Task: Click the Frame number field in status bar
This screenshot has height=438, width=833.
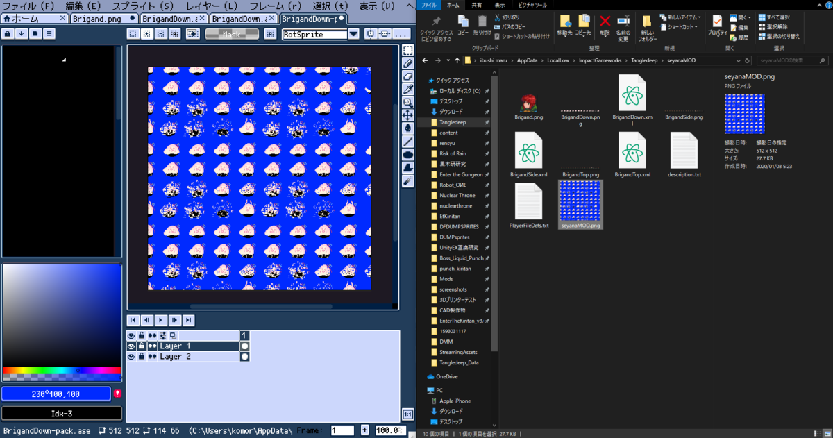Action: (x=343, y=430)
